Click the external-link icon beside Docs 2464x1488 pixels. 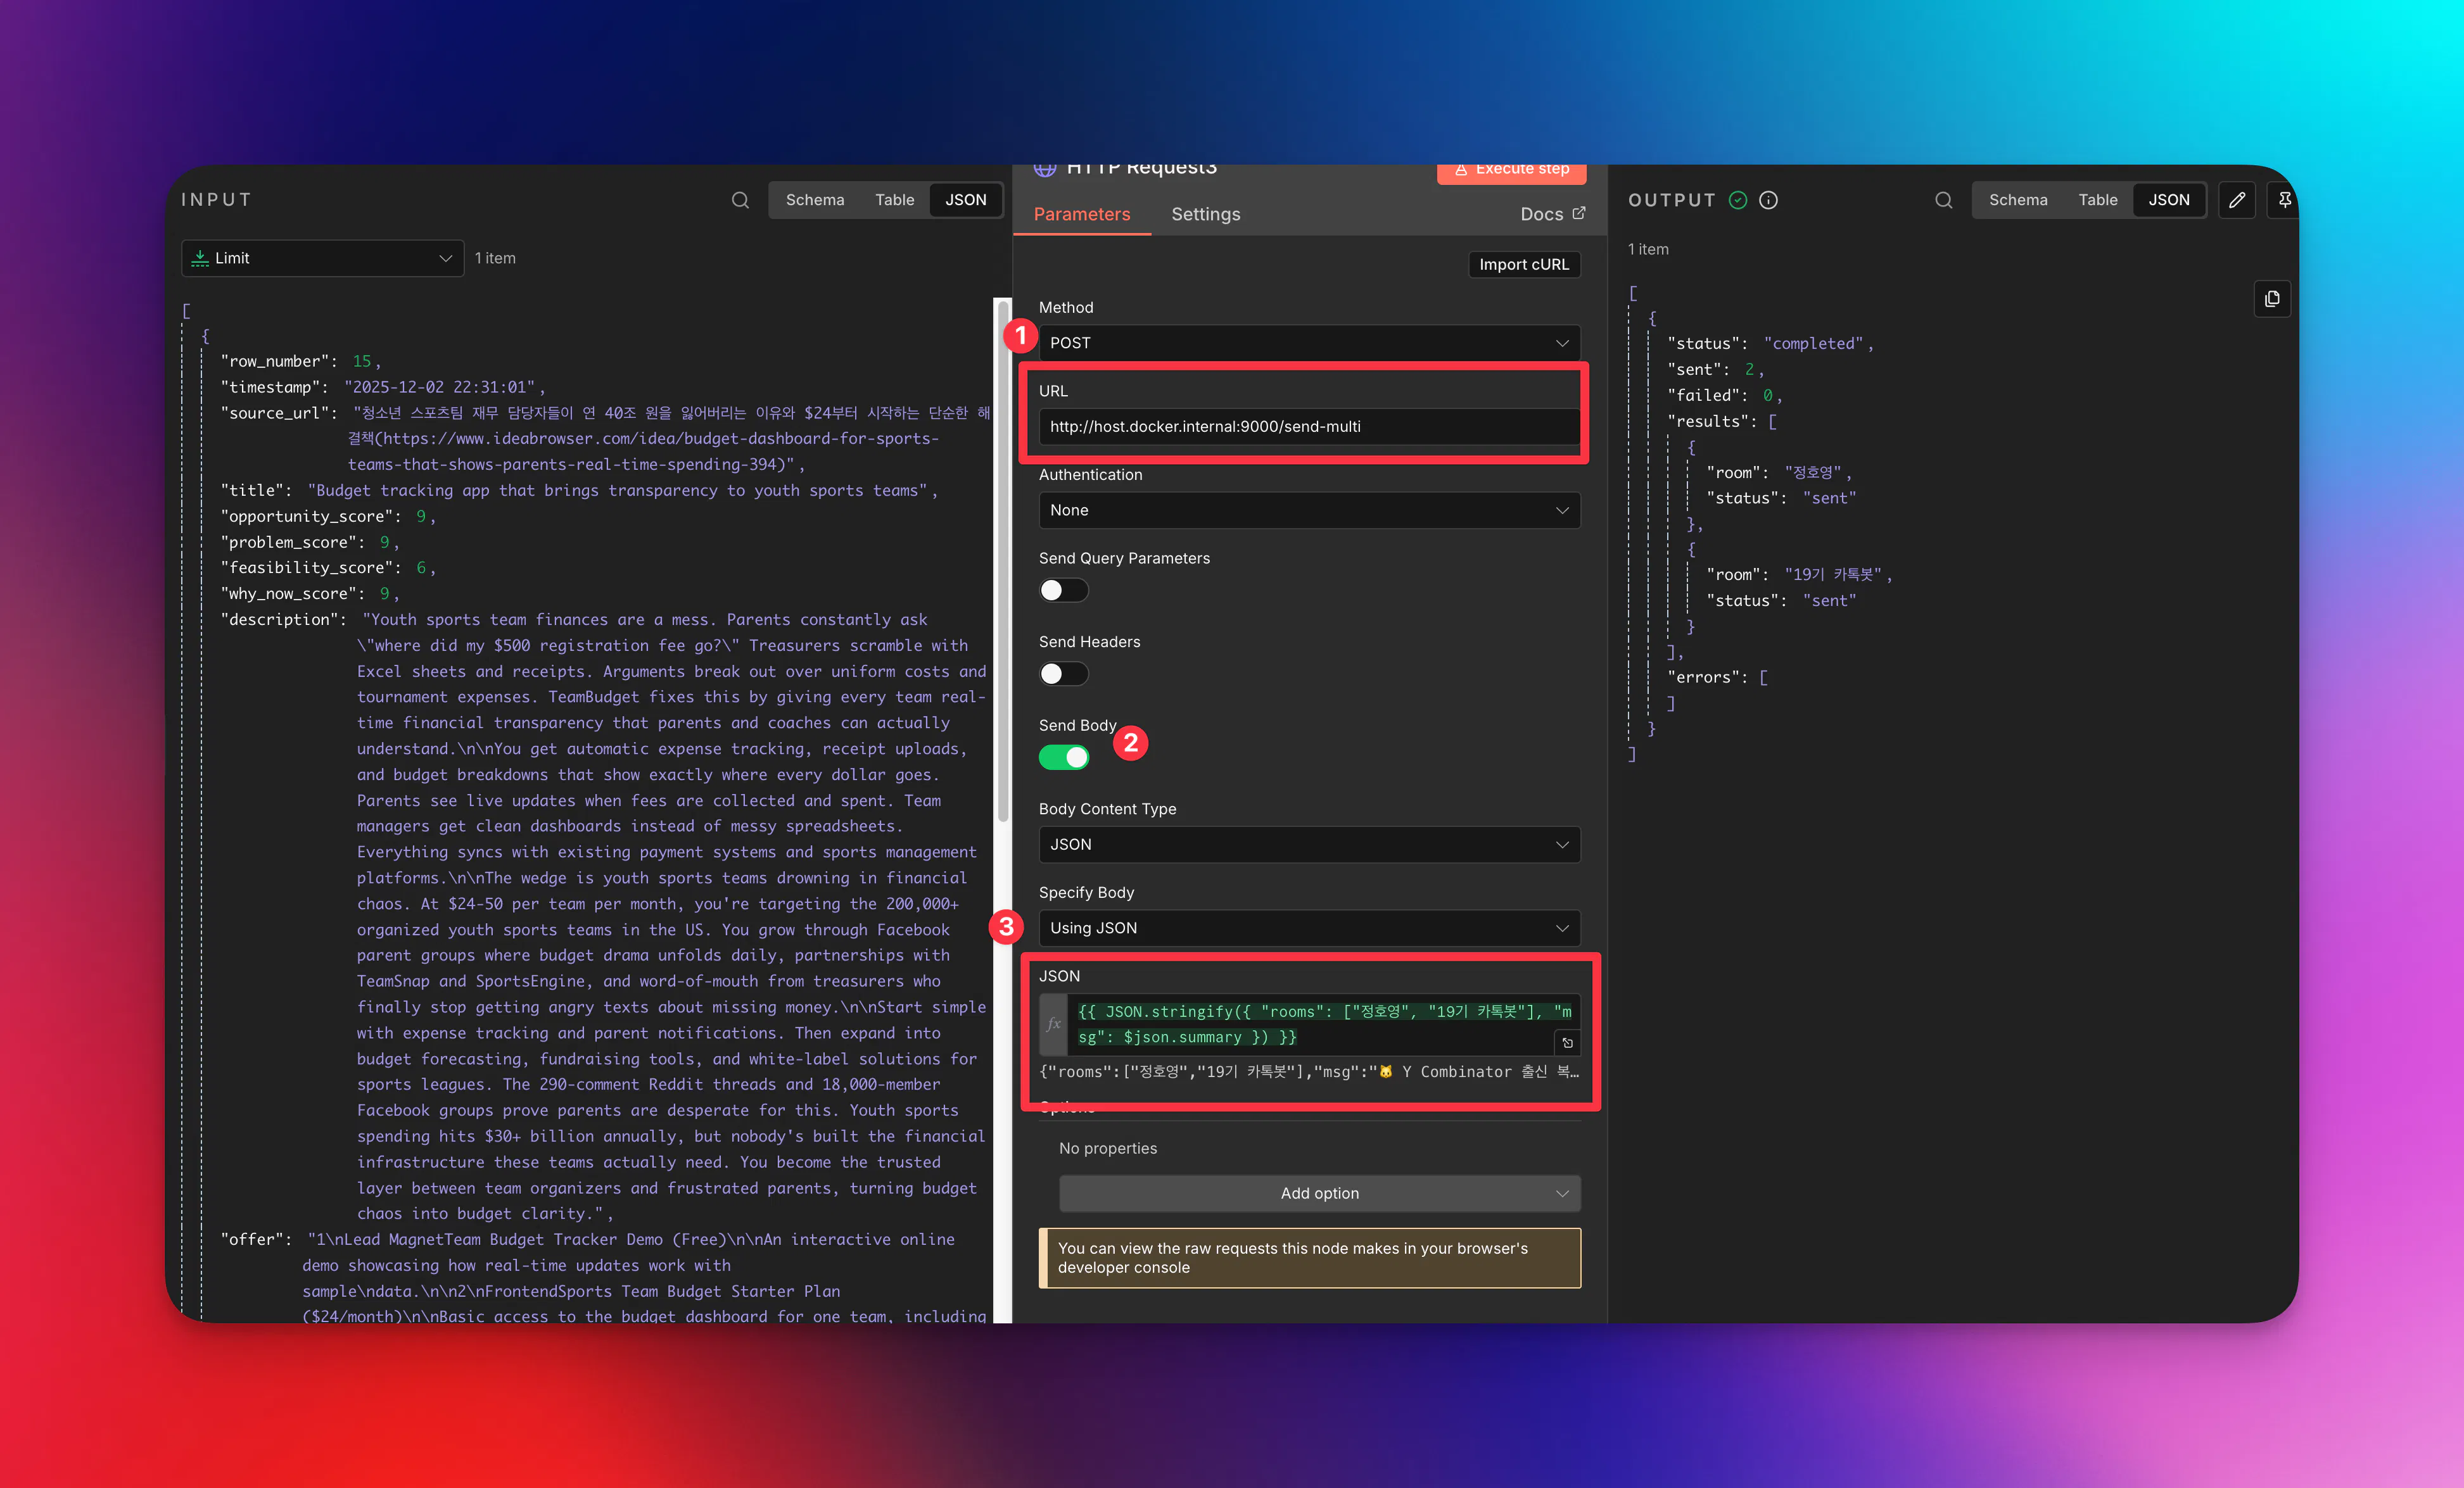(1579, 213)
